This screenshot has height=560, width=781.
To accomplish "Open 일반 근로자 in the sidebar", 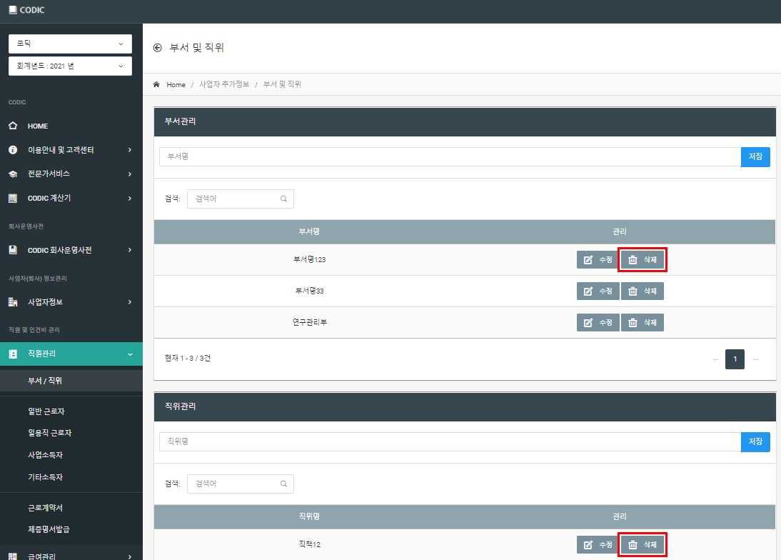I will pyautogui.click(x=46, y=411).
